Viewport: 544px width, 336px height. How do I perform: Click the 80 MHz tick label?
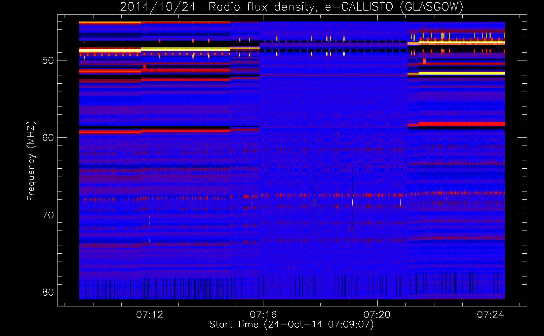[x=48, y=292]
